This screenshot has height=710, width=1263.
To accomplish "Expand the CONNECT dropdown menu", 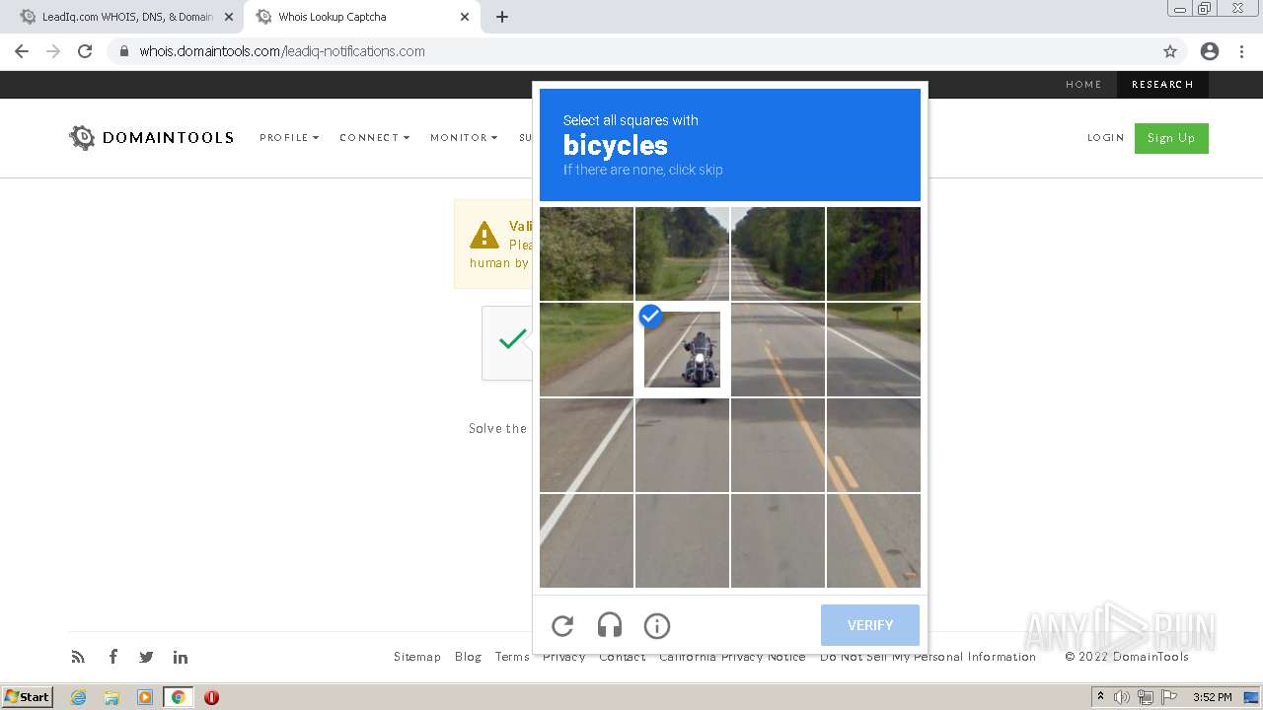I will tap(374, 138).
